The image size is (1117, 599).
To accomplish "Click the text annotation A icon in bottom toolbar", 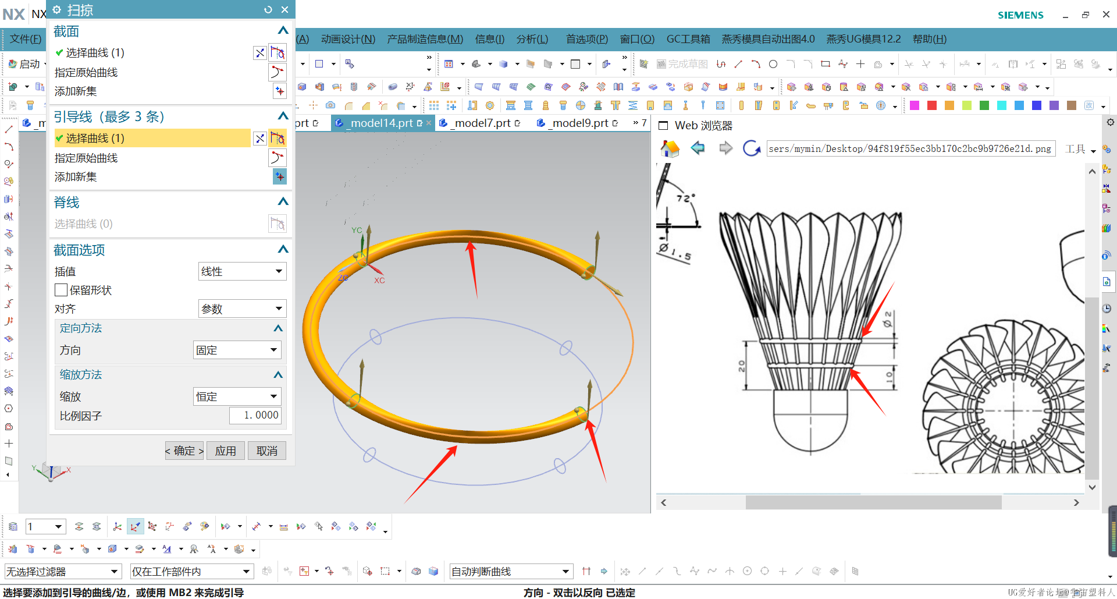I will [x=167, y=549].
